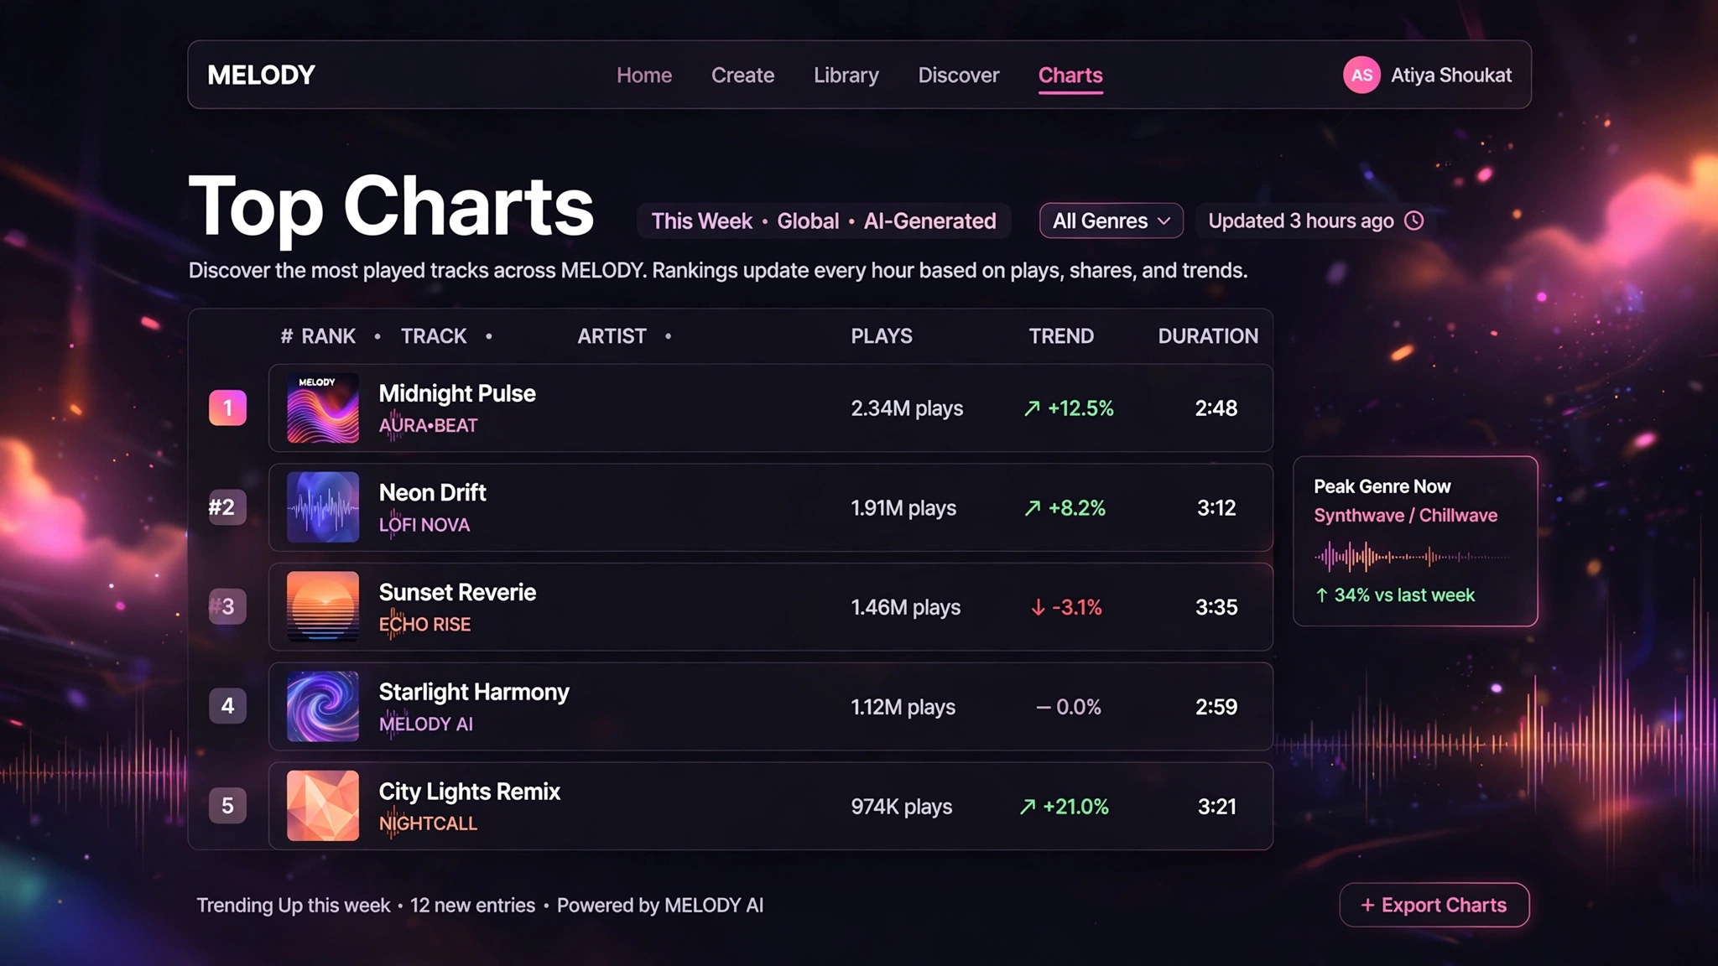Click the Midnight Pulse track title

[457, 393]
